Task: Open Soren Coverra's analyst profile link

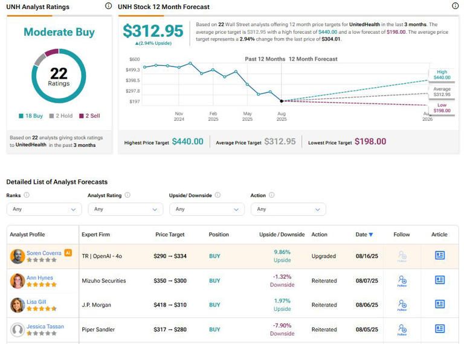Action: point(43,253)
